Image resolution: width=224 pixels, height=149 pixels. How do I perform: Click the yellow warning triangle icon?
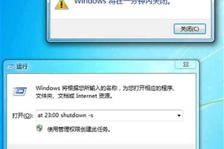pos(62,4)
